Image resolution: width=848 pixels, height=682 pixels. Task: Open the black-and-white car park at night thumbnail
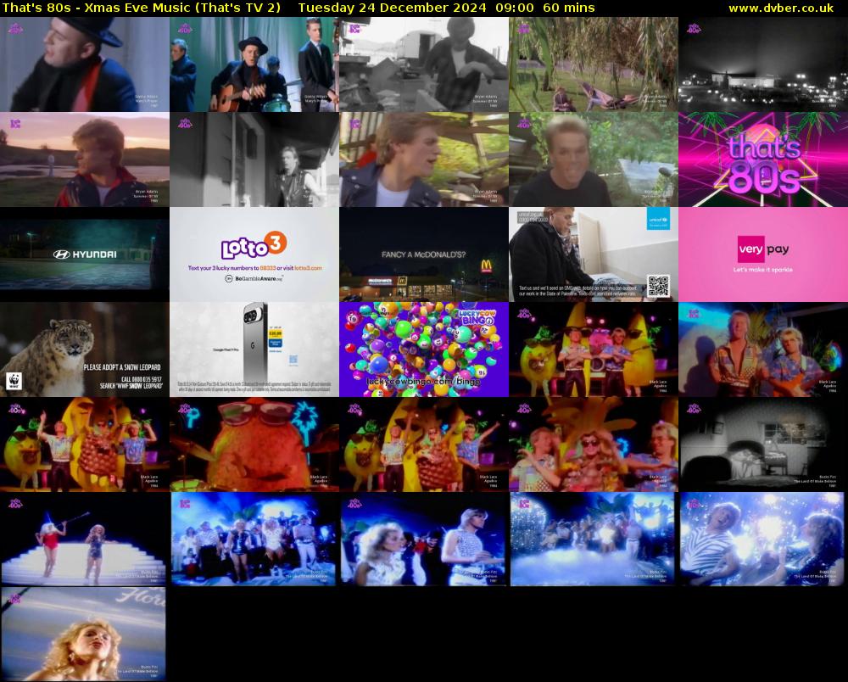(x=763, y=64)
